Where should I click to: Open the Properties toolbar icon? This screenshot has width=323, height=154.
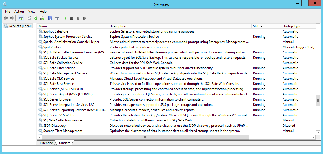(29, 18)
